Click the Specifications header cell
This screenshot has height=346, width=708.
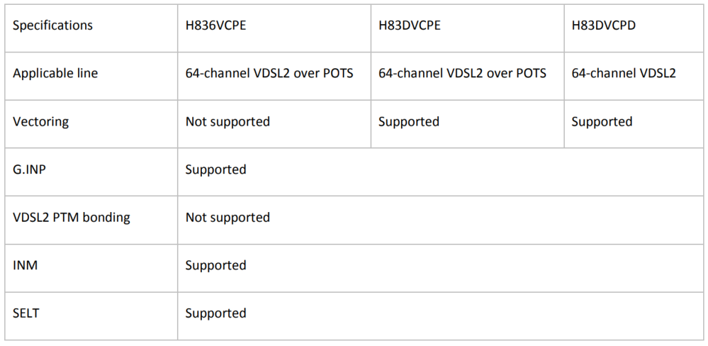(53, 26)
